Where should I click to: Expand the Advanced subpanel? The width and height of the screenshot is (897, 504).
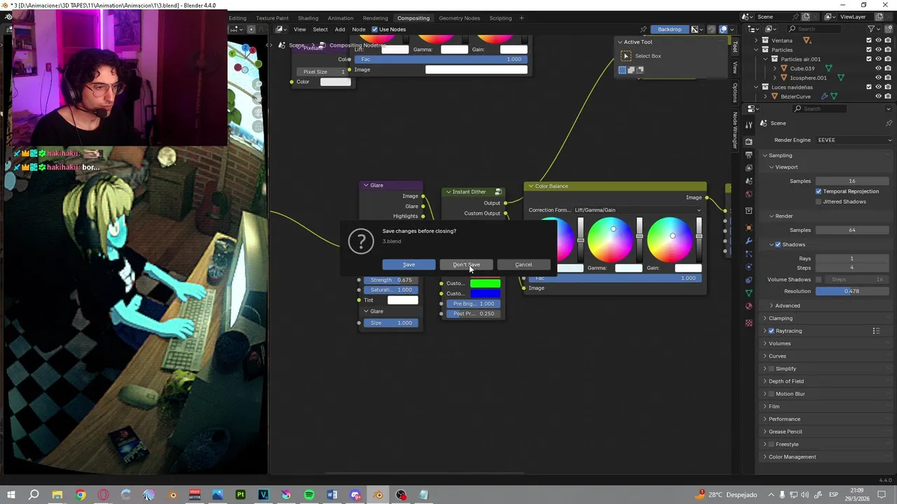click(787, 305)
